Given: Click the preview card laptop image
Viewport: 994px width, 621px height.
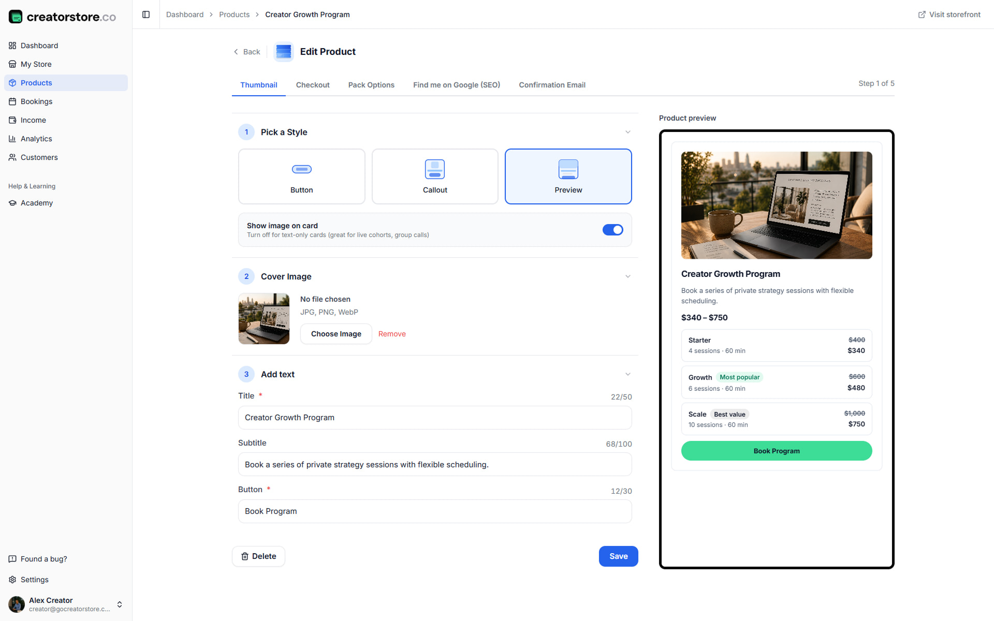Looking at the screenshot, I should pos(777,205).
